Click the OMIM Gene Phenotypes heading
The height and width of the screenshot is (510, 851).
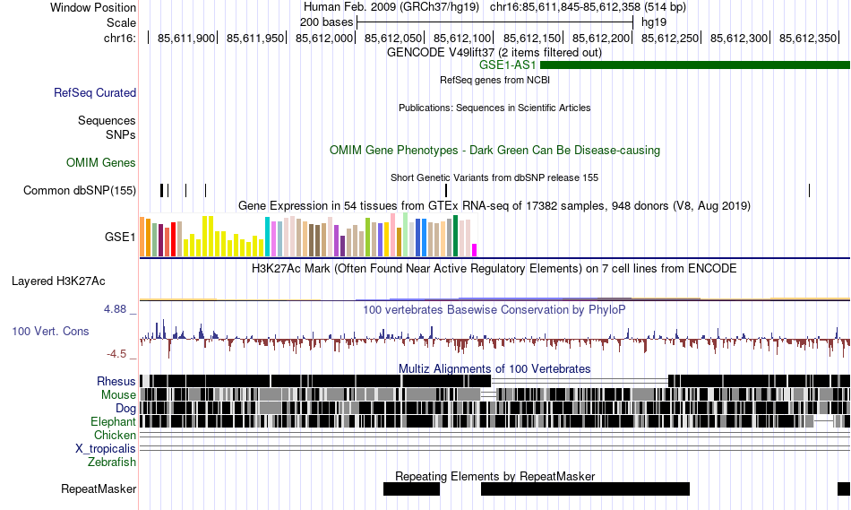pyautogui.click(x=494, y=150)
